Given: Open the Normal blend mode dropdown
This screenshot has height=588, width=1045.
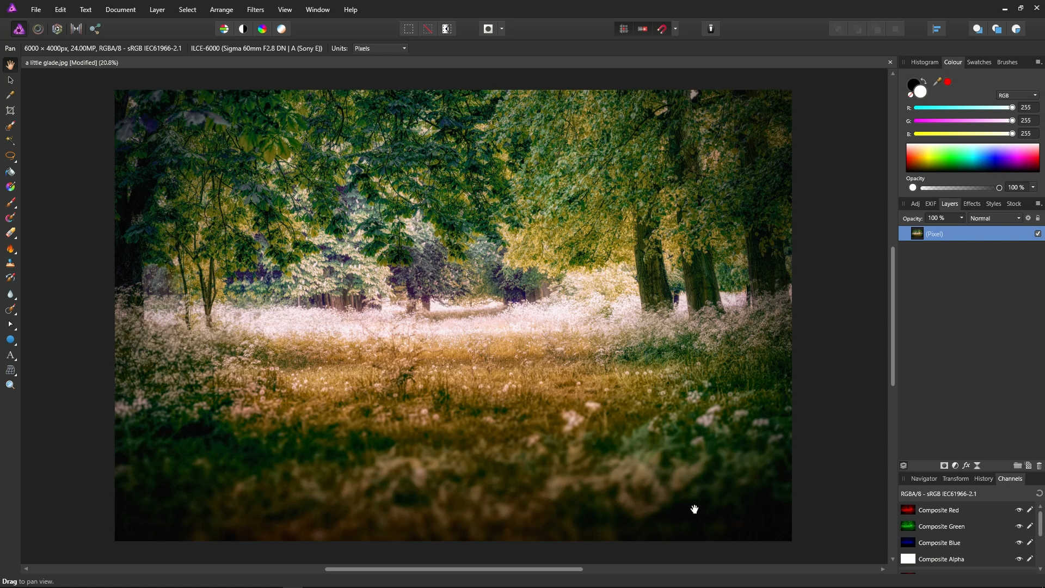Looking at the screenshot, I should [995, 218].
